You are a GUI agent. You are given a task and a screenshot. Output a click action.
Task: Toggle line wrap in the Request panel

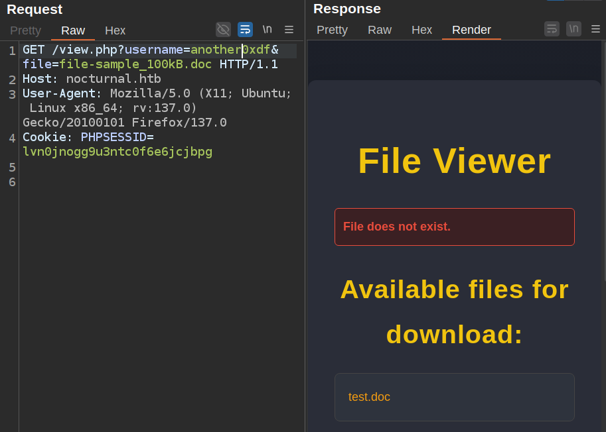click(x=245, y=29)
